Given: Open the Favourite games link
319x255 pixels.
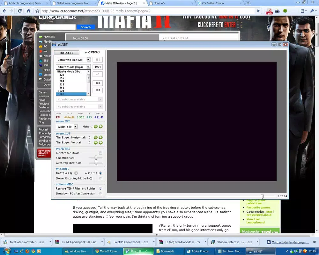Looking at the screenshot, I should point(258,208).
